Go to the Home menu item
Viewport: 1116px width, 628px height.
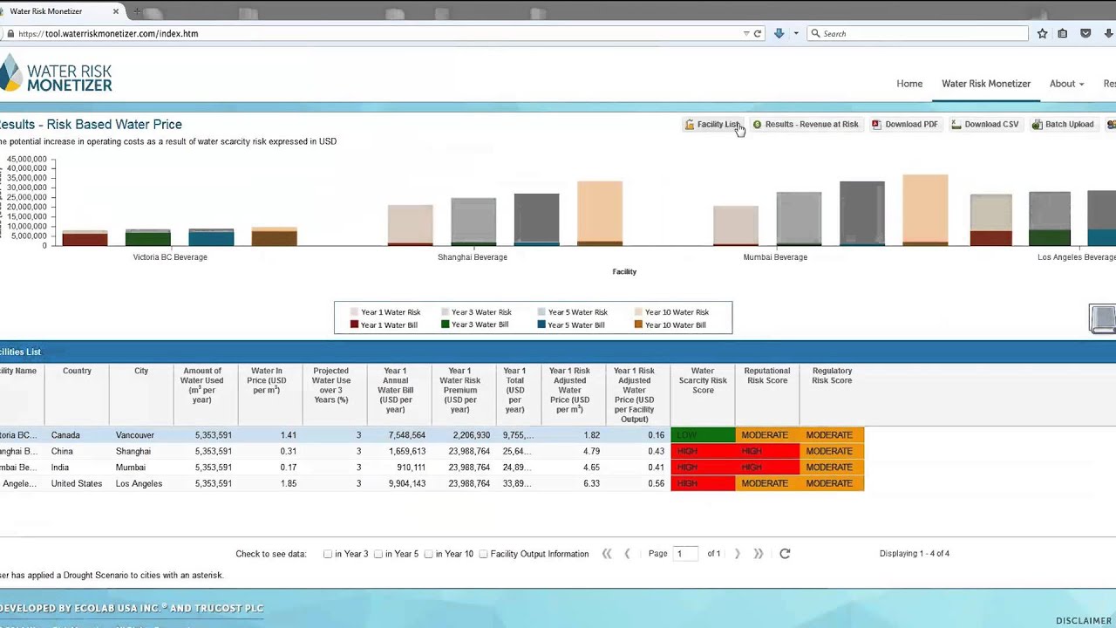909,84
